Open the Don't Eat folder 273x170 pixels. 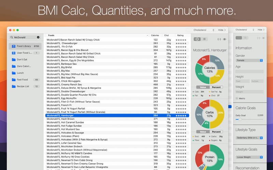(25, 60)
